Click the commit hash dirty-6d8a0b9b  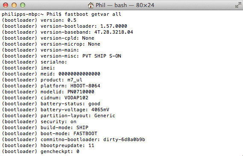tap(124, 140)
